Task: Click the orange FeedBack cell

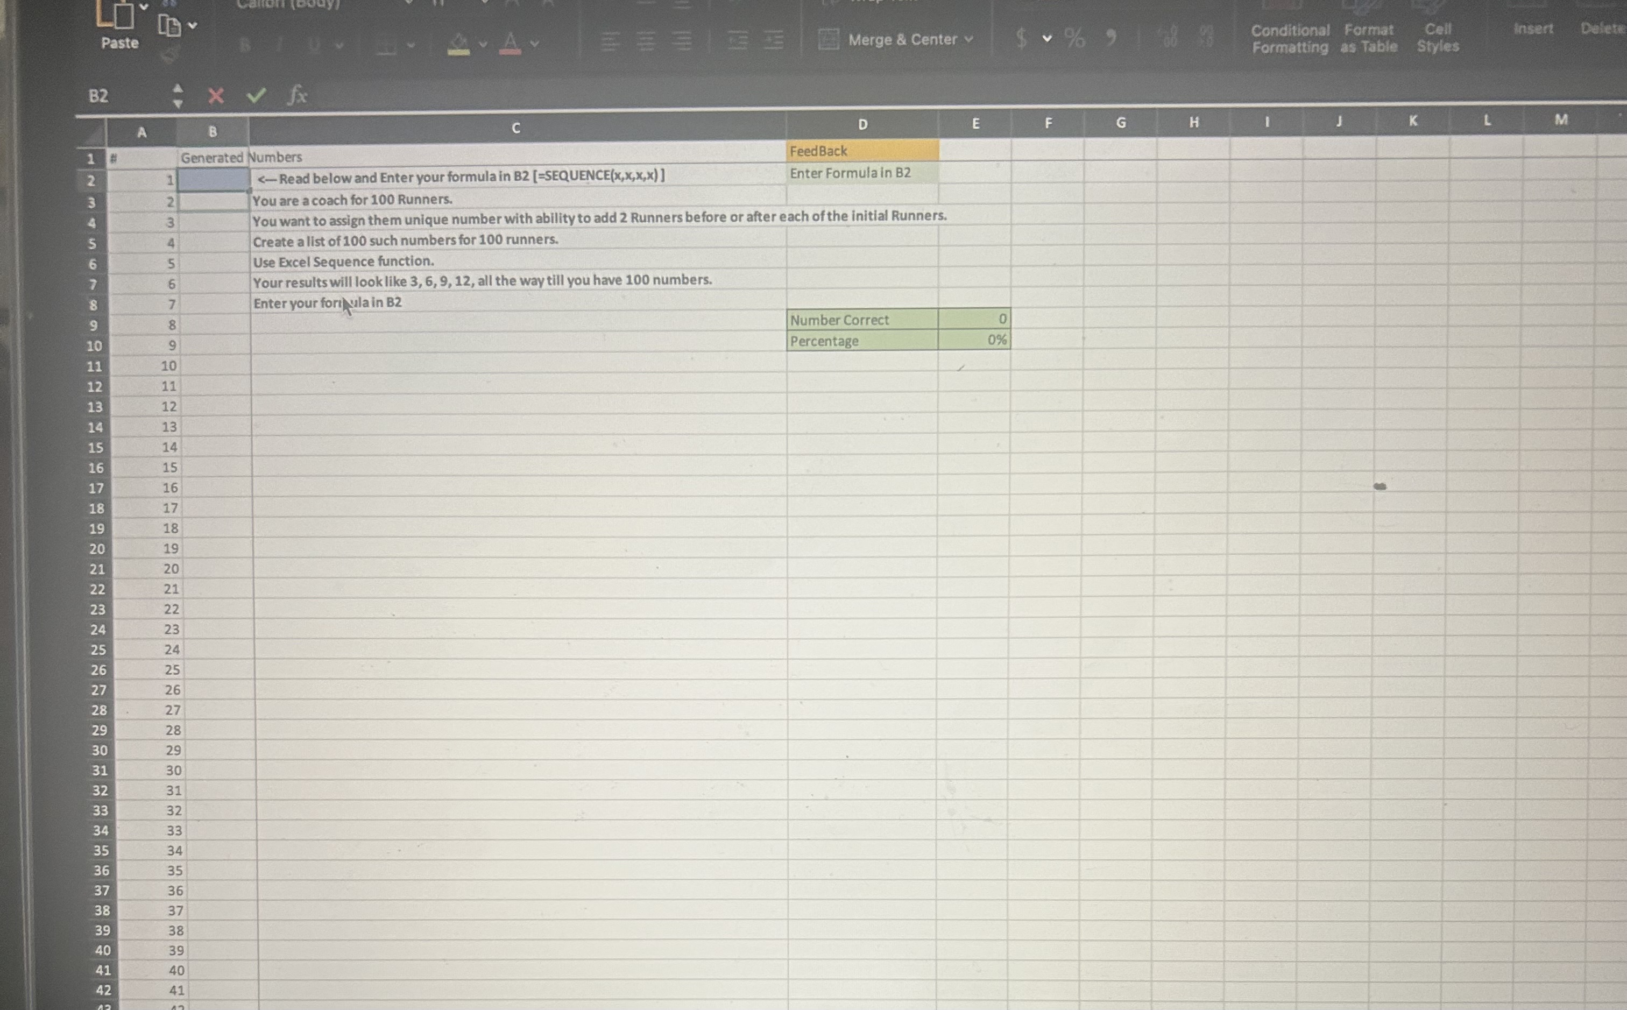Action: (x=862, y=151)
